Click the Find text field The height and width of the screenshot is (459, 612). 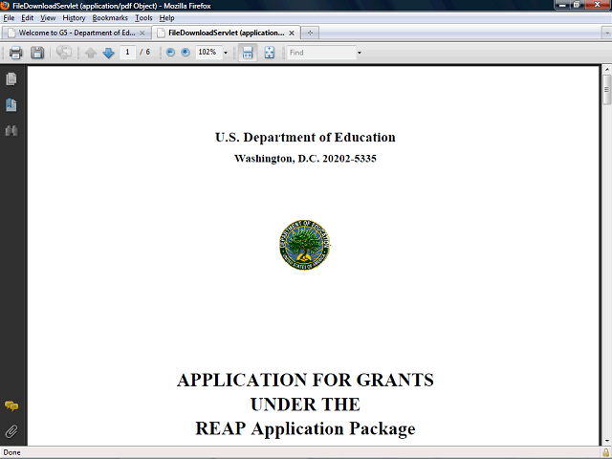(322, 53)
